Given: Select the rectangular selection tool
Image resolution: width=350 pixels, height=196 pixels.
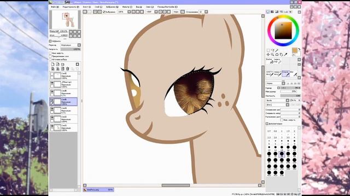Looking at the screenshot, I should [269, 51].
